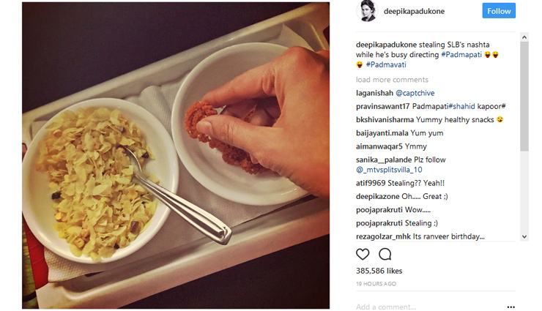542x311 pixels.
Task: Click the comments scrollbar thumb
Action: click(x=524, y=97)
